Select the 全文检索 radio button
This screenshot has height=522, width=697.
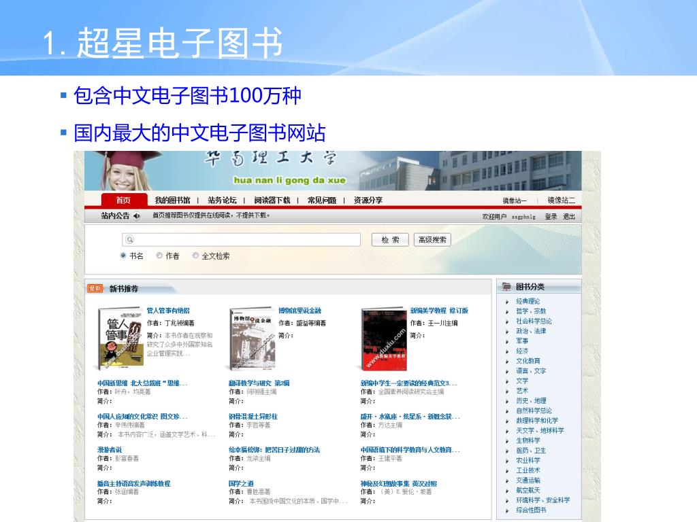click(195, 256)
